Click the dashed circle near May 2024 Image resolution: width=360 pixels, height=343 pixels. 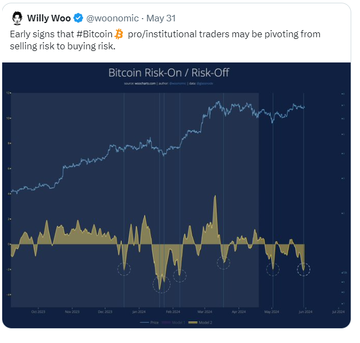(x=273, y=269)
